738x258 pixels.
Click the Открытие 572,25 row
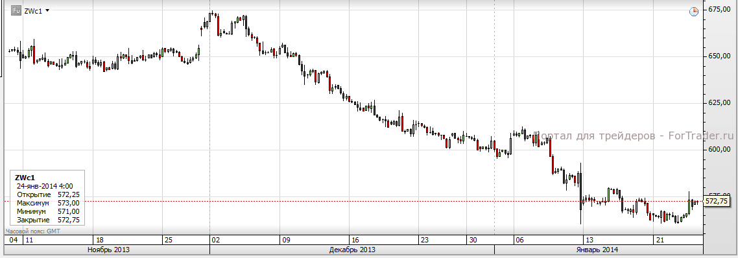(48, 194)
